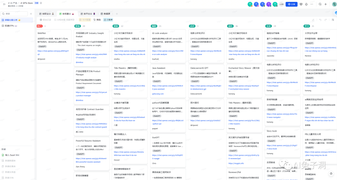The width and height of the screenshot is (337, 180).
Task: Follow the https://mygpts.info link
Action: (x=236, y=163)
